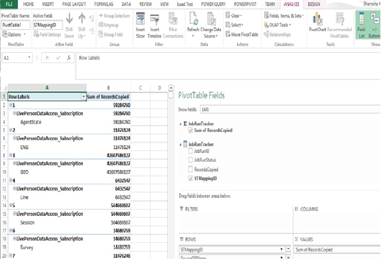391x263 pixels.
Task: Click the formula bar showing Row Labels
Action: [228, 66]
